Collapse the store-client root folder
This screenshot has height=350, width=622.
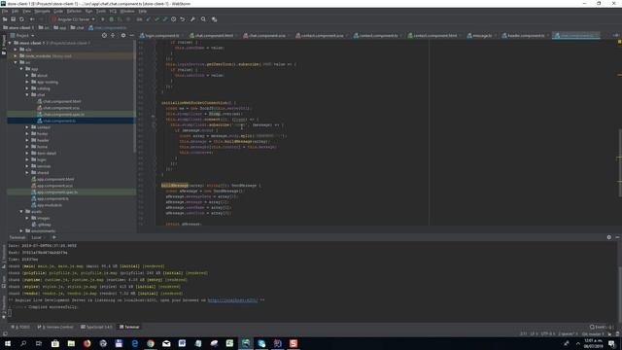(x=10, y=43)
